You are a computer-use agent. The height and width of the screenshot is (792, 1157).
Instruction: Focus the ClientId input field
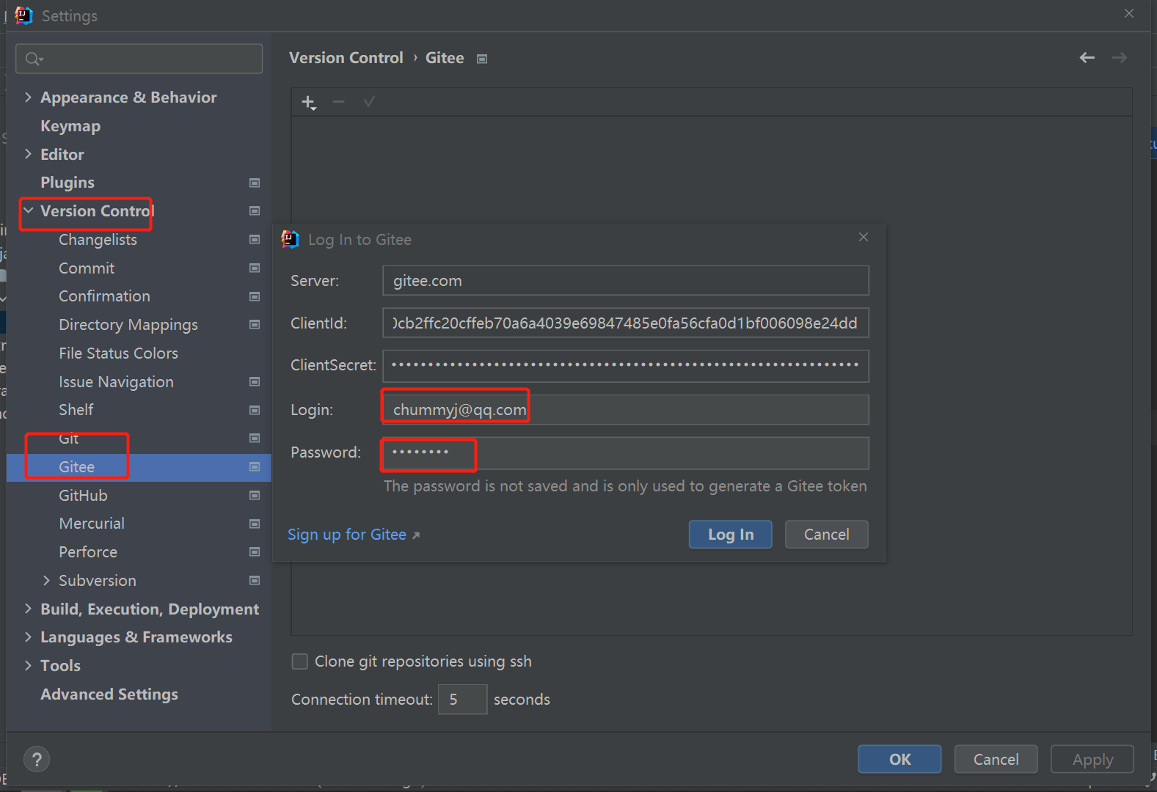pos(626,323)
